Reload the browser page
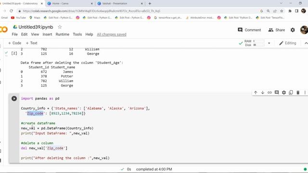The width and height of the screenshot is (308, 173). (12, 11)
